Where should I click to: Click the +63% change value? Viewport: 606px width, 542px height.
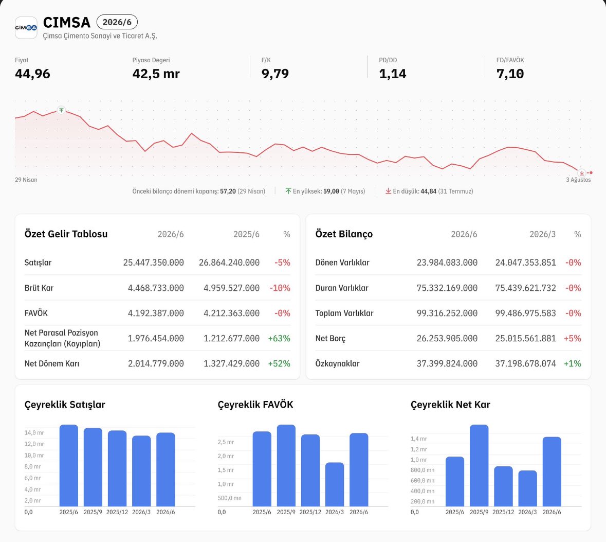point(279,338)
